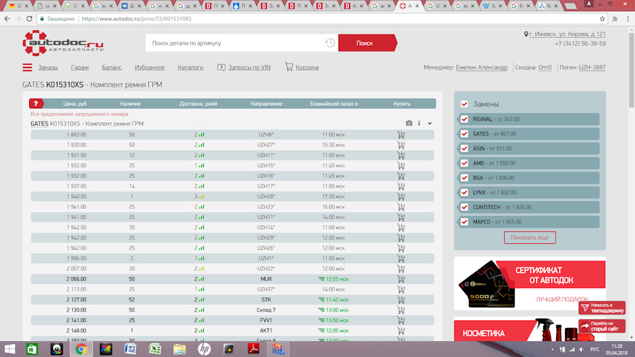Bookmark the page with the star icon

click(x=602, y=19)
